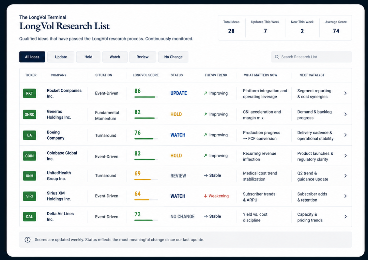368x260 pixels.
Task: Click the Fundamental Momentum situation cell
Action: click(107, 115)
